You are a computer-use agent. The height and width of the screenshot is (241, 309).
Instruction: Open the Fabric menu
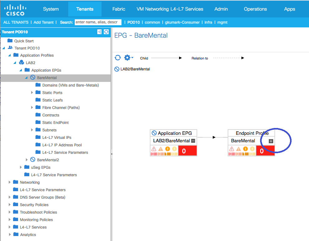coord(119,9)
